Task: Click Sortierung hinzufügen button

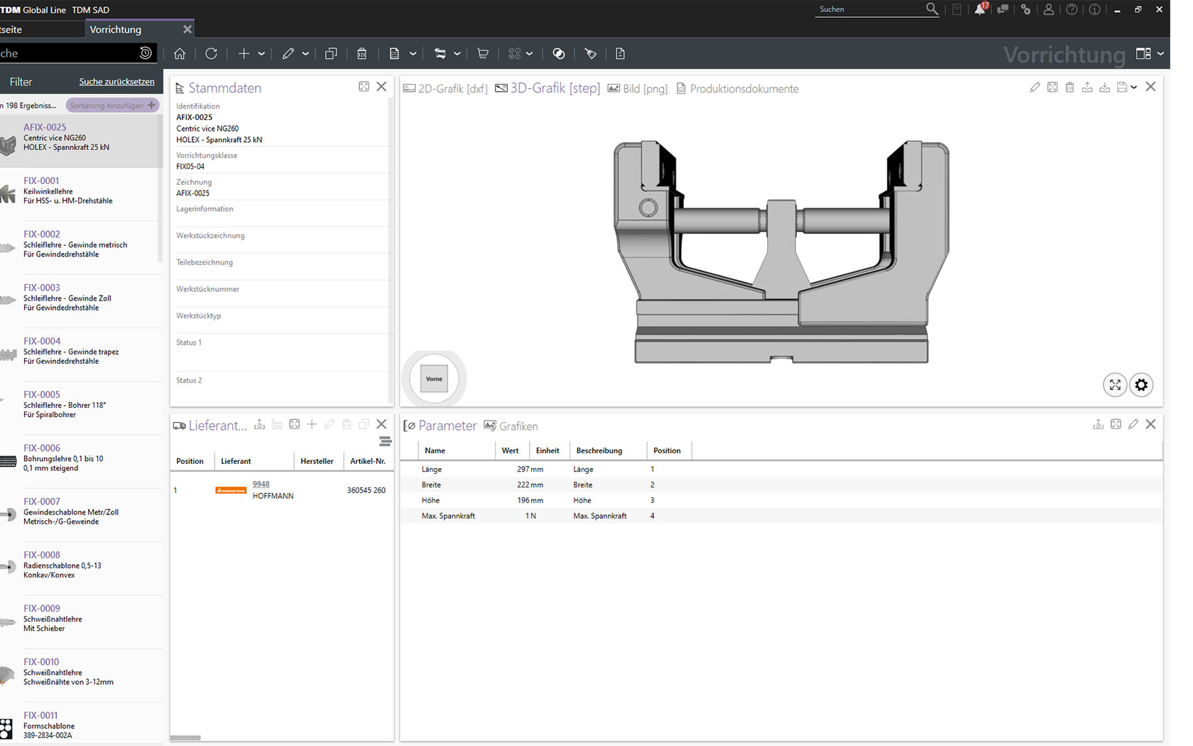Action: (x=112, y=105)
